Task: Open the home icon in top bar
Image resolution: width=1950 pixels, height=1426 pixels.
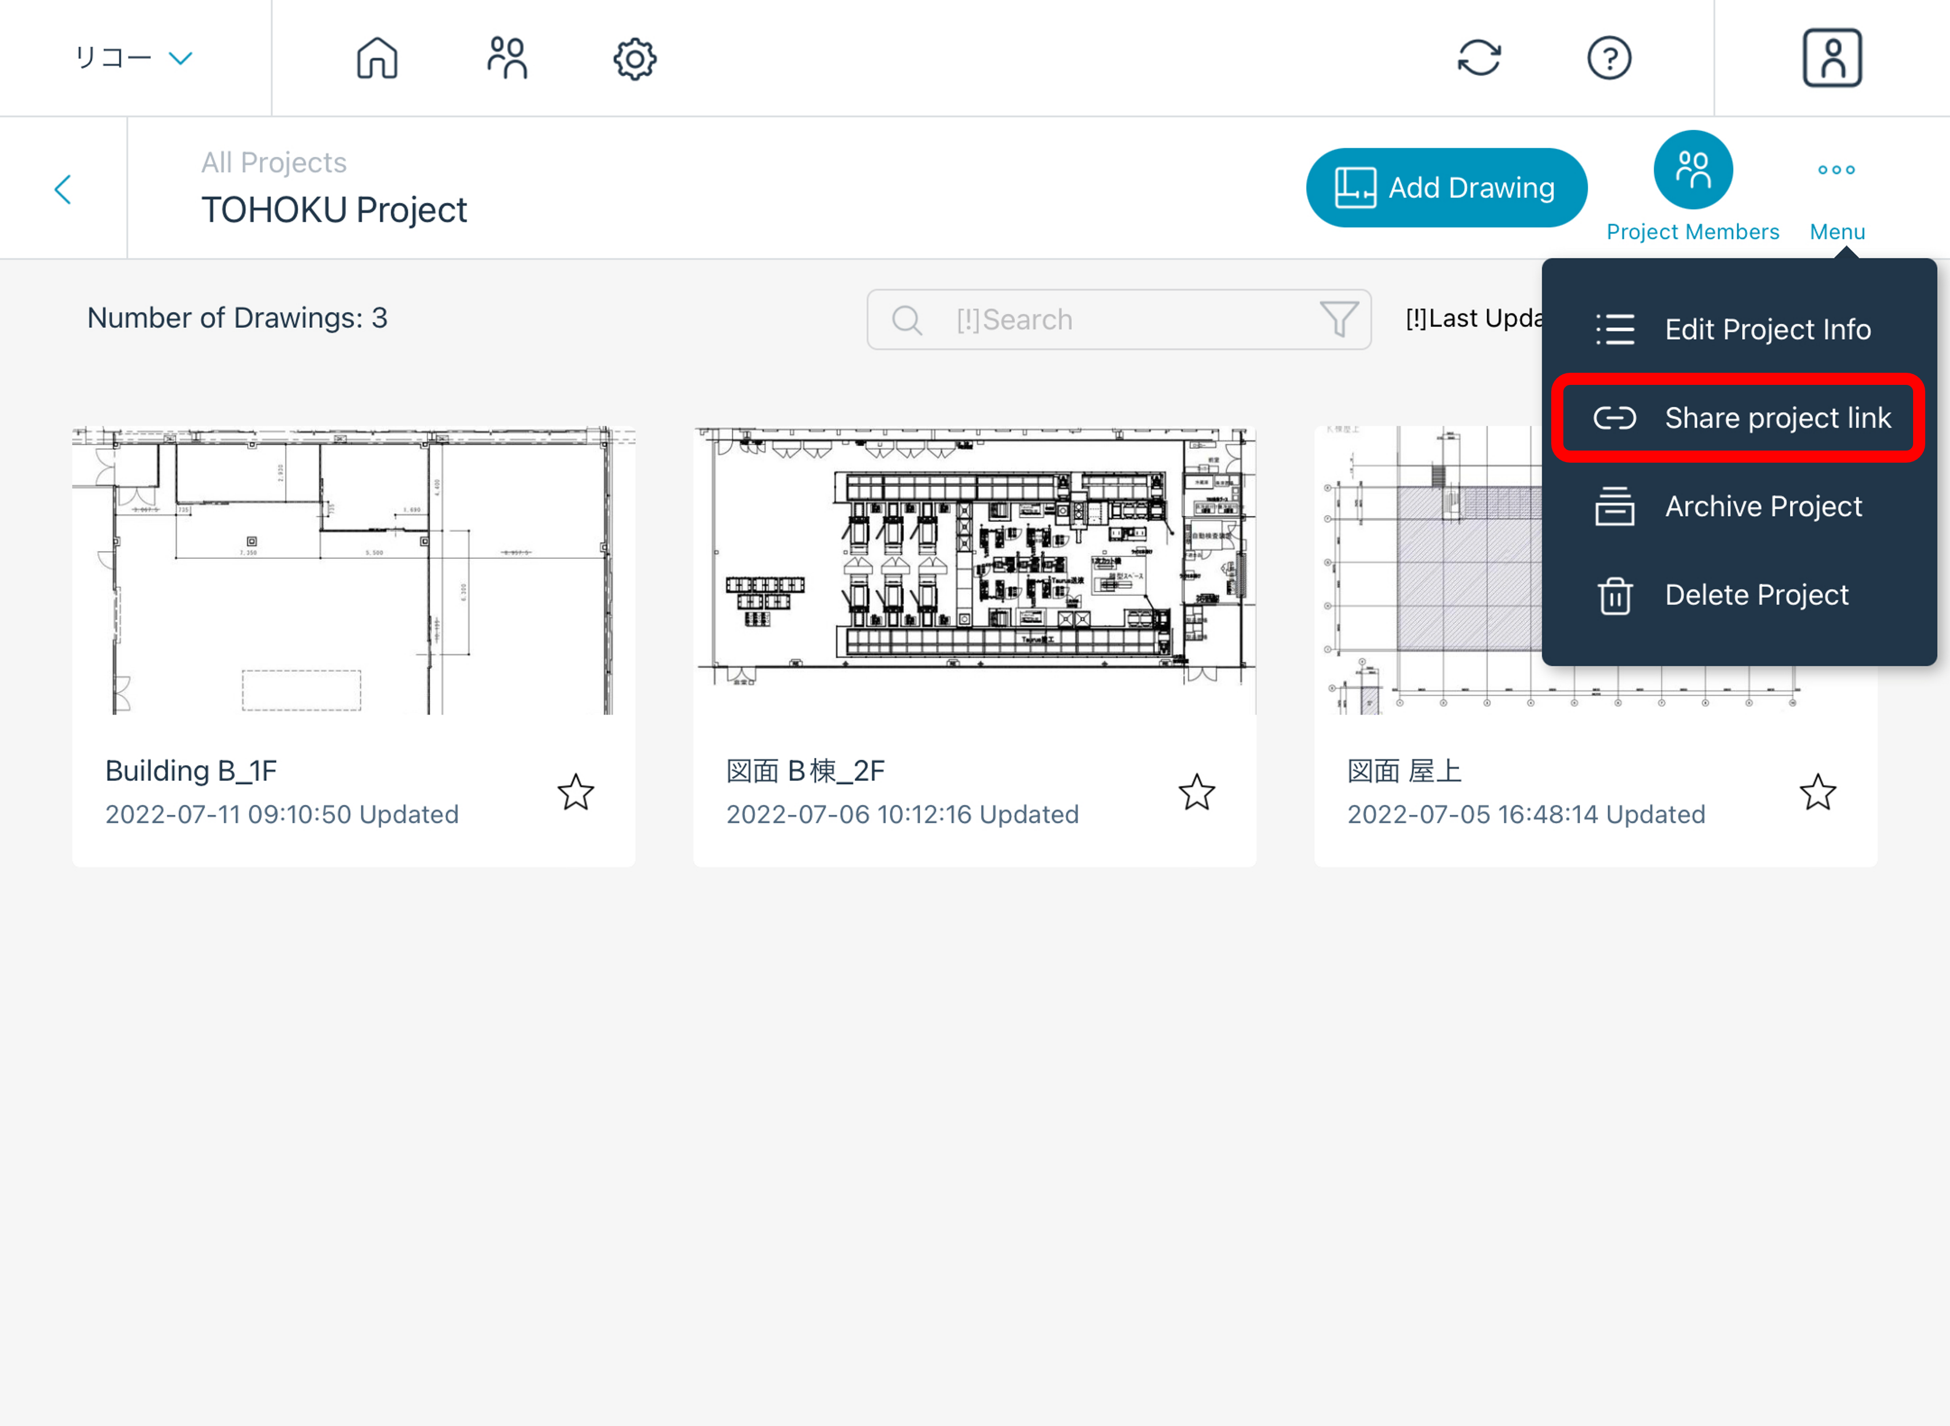Action: coord(377,58)
